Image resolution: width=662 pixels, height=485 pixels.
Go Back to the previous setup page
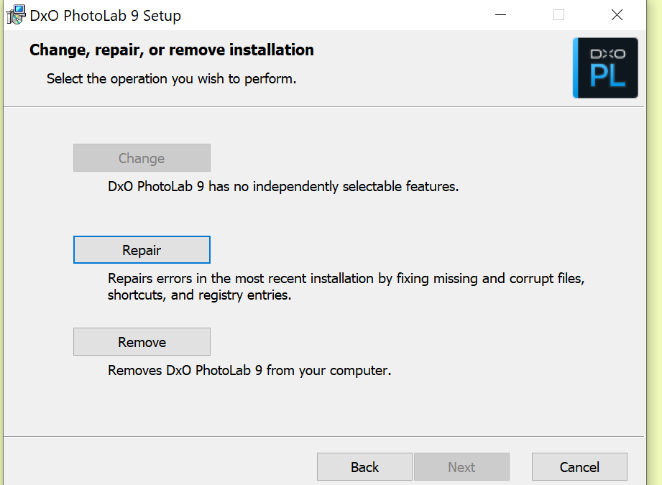(364, 467)
